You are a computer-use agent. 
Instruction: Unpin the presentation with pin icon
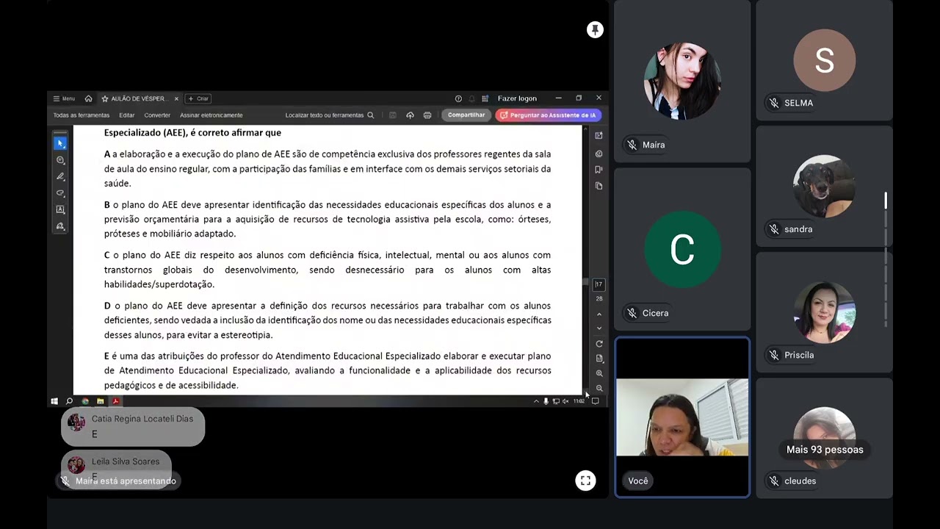click(595, 29)
